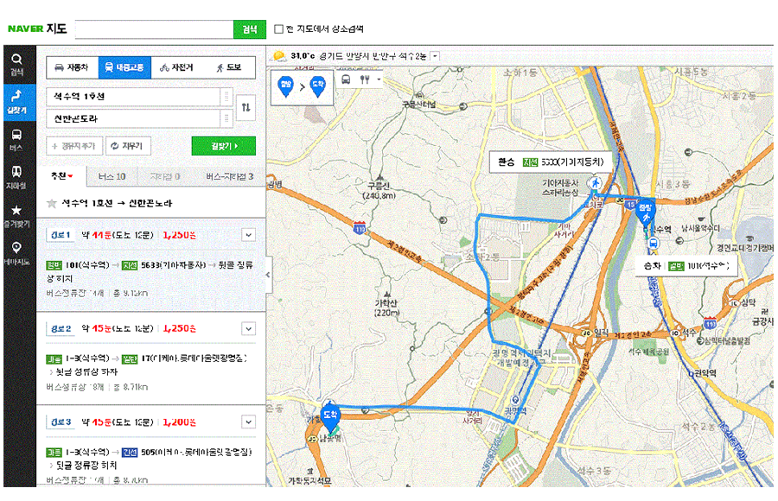
Task: Click the bus boarding icon near 석수역
Action: [654, 244]
